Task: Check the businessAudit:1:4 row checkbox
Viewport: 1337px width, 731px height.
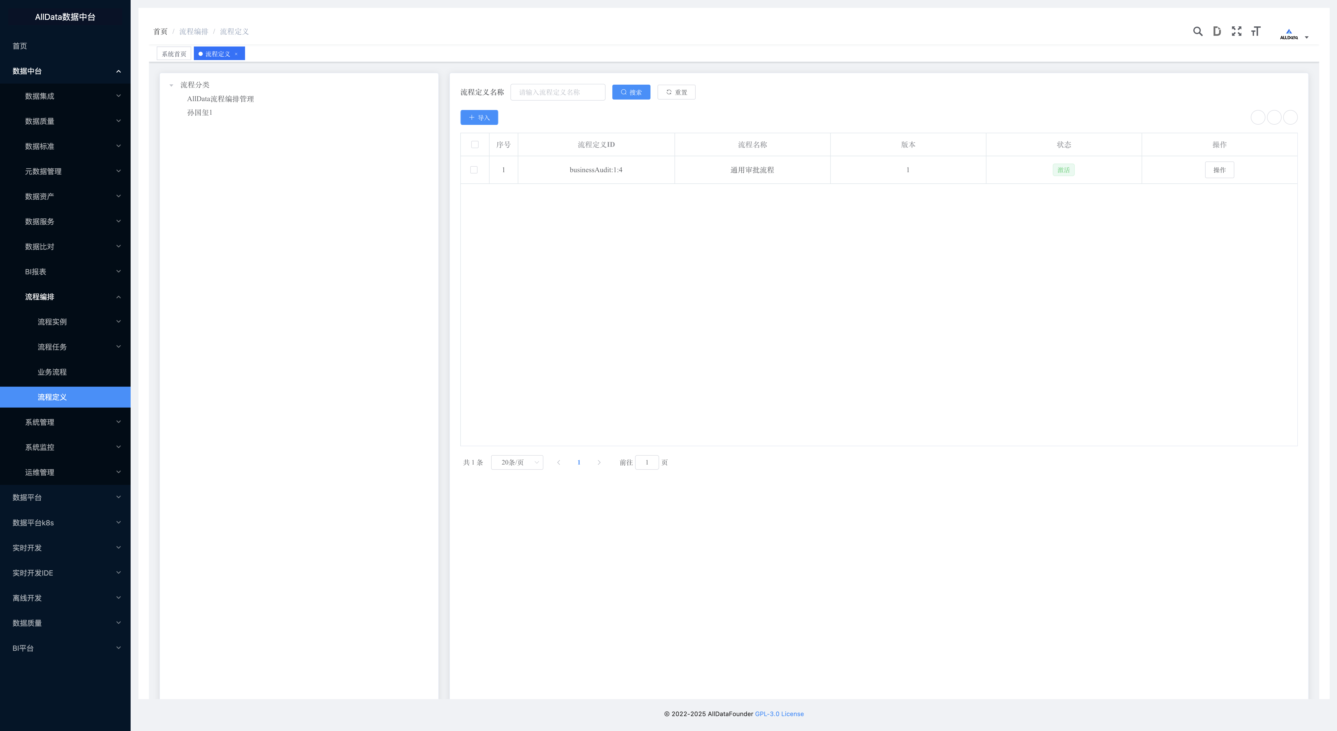Action: [x=474, y=170]
